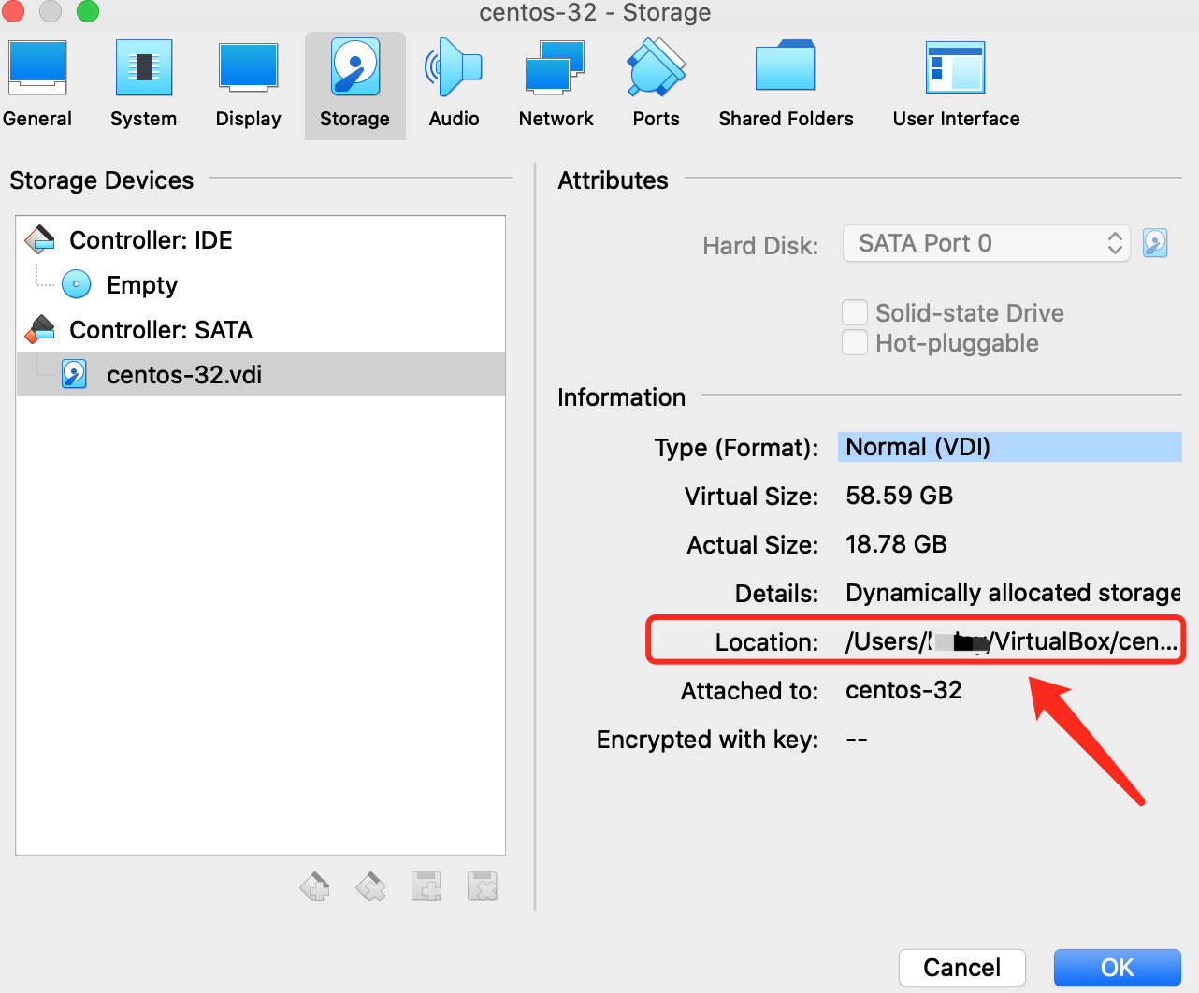Screen dimensions: 1199x993
Task: Enable the Solid-state Drive checkbox
Action: [854, 312]
